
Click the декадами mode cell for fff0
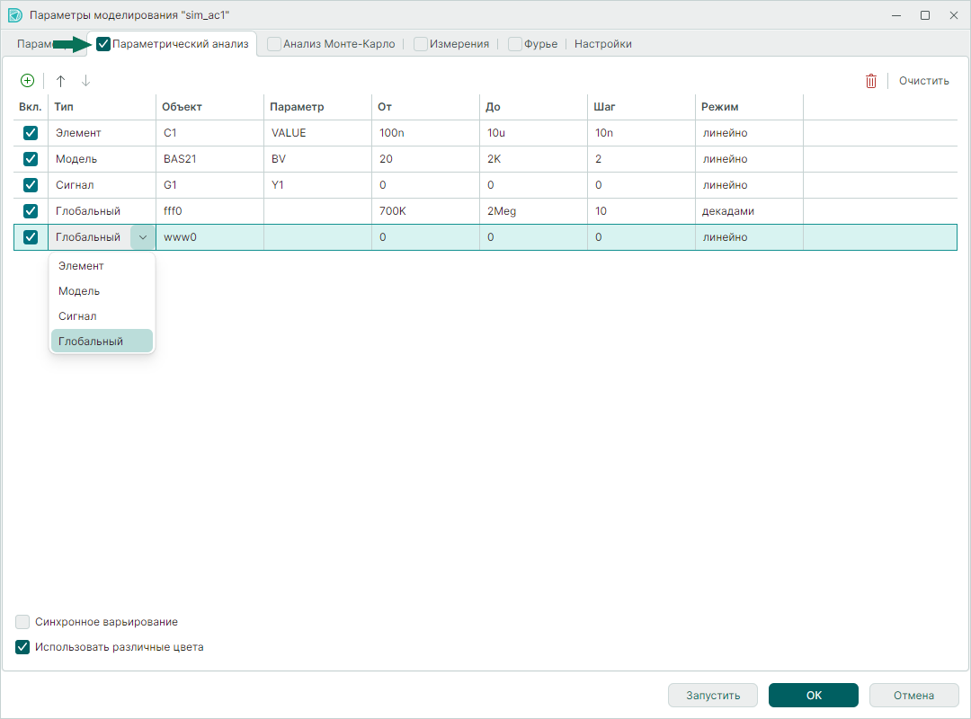click(x=748, y=211)
